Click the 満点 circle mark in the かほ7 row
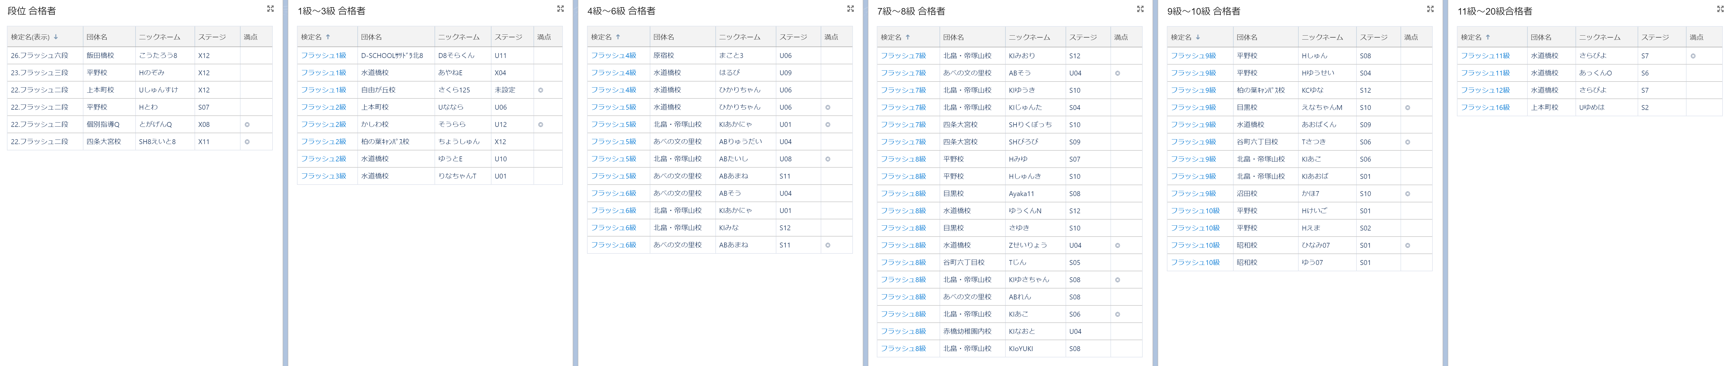 1408,194
